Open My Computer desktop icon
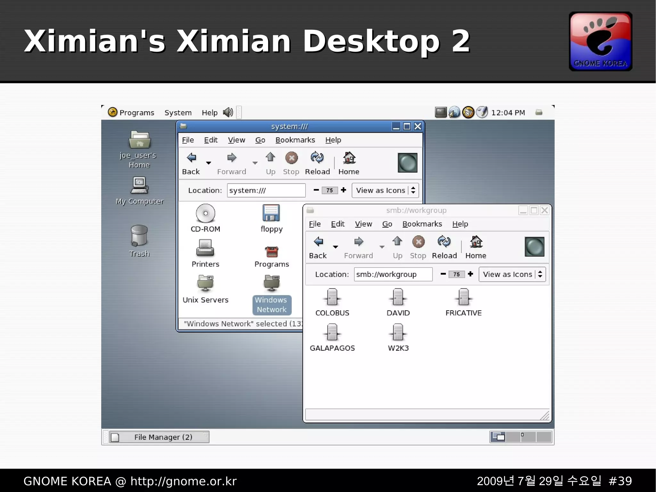The height and width of the screenshot is (492, 656). (x=140, y=185)
